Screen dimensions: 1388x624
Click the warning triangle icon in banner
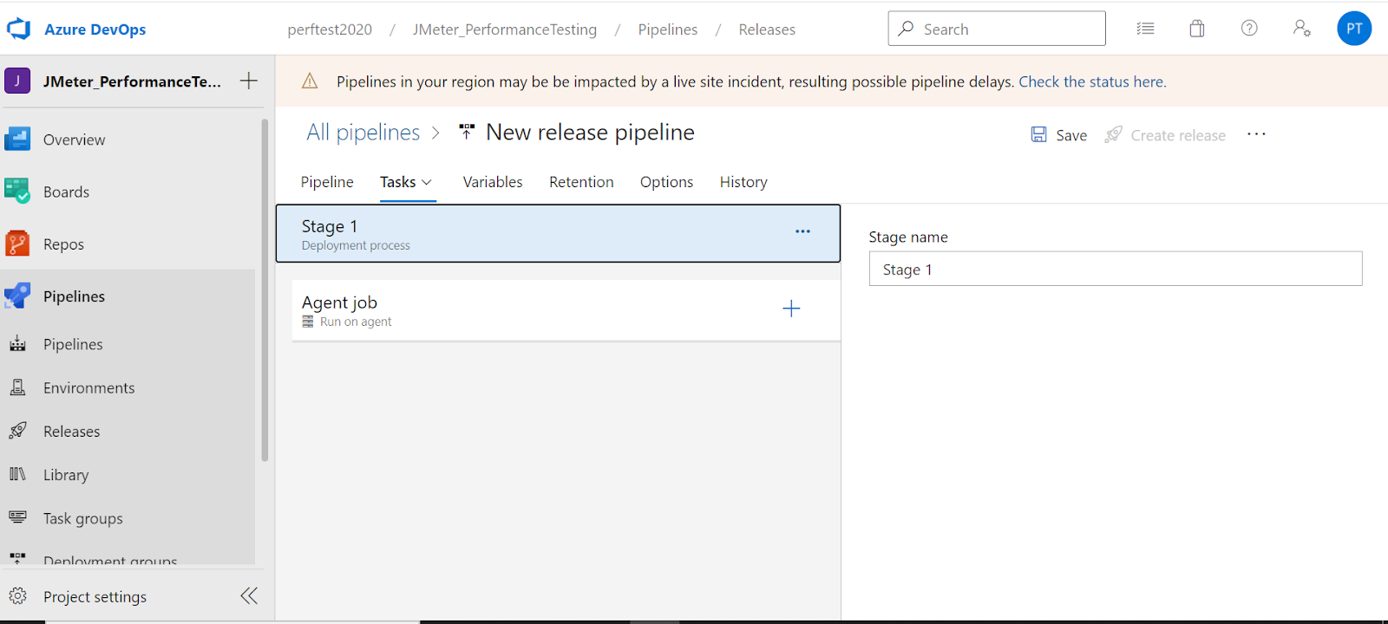point(310,81)
